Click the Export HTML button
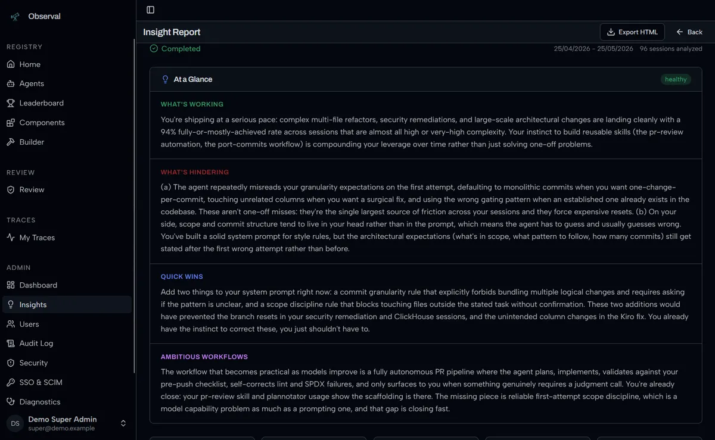This screenshot has width=715, height=440. click(x=632, y=32)
